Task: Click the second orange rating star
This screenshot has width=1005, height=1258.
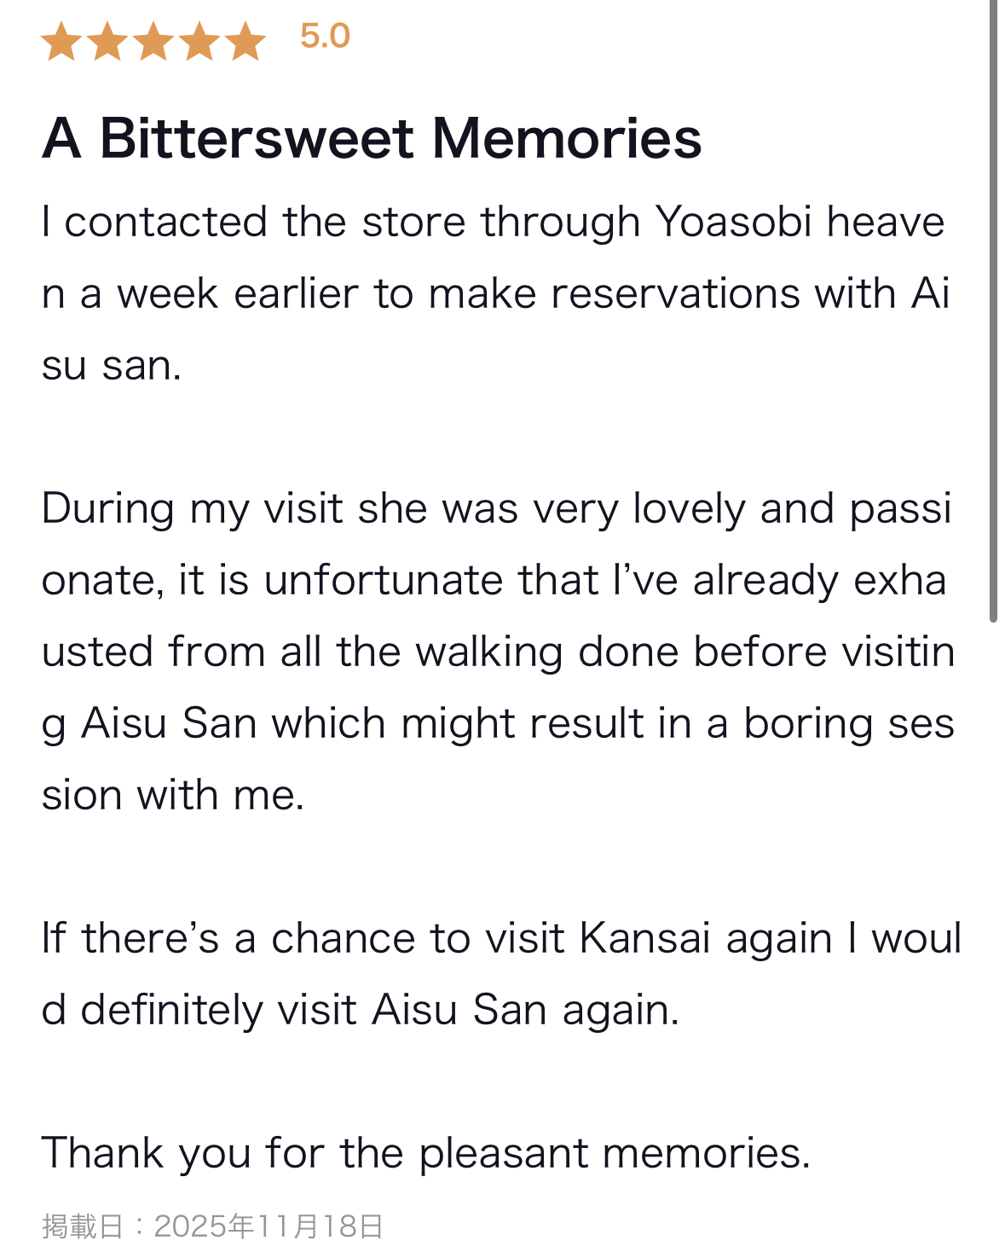Action: pyautogui.click(x=107, y=41)
